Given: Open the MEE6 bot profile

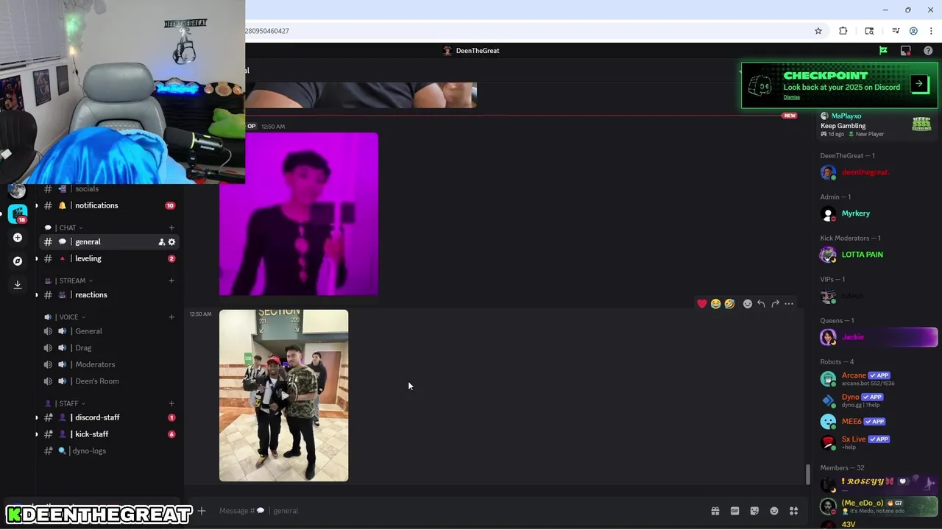Looking at the screenshot, I should point(877,422).
